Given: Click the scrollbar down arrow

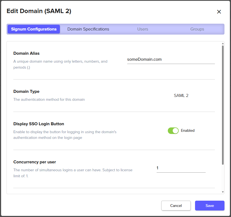Looking at the screenshot, I should point(223,192).
